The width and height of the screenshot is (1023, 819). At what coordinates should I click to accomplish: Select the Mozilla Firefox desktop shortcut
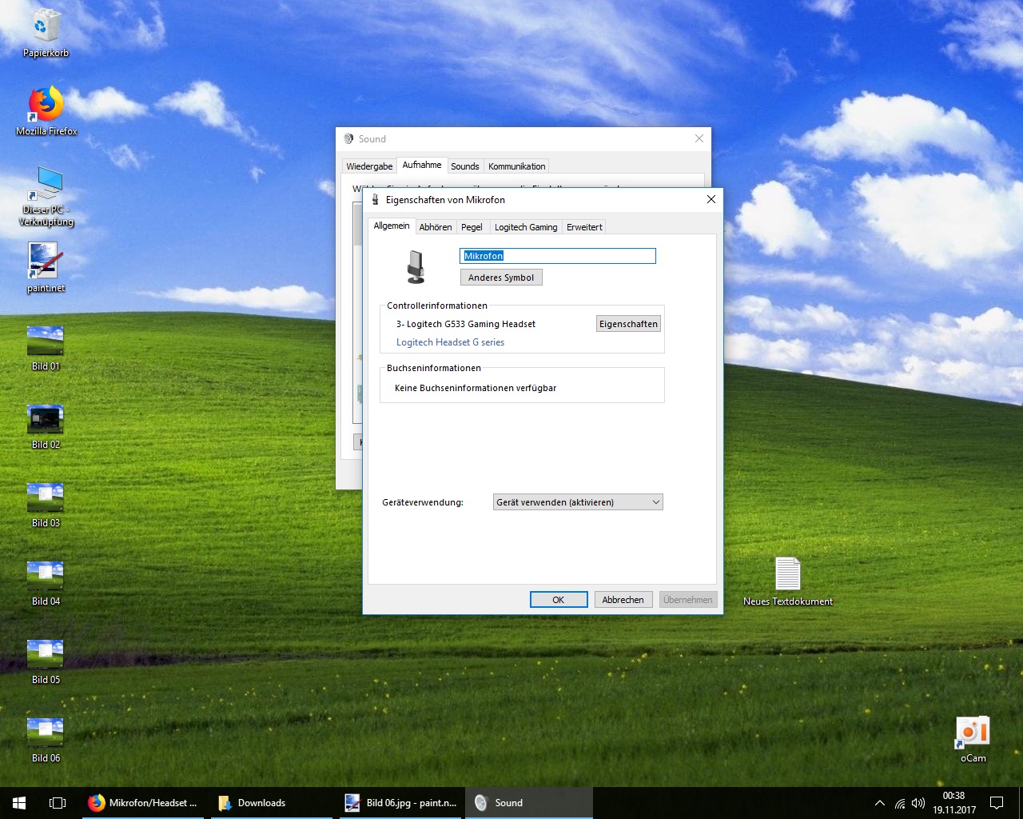(46, 110)
